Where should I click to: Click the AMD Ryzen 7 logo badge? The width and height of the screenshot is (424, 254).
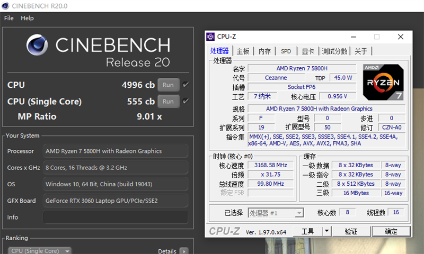[383, 83]
